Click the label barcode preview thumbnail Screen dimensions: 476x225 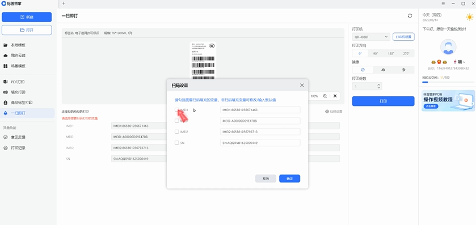coord(203,61)
